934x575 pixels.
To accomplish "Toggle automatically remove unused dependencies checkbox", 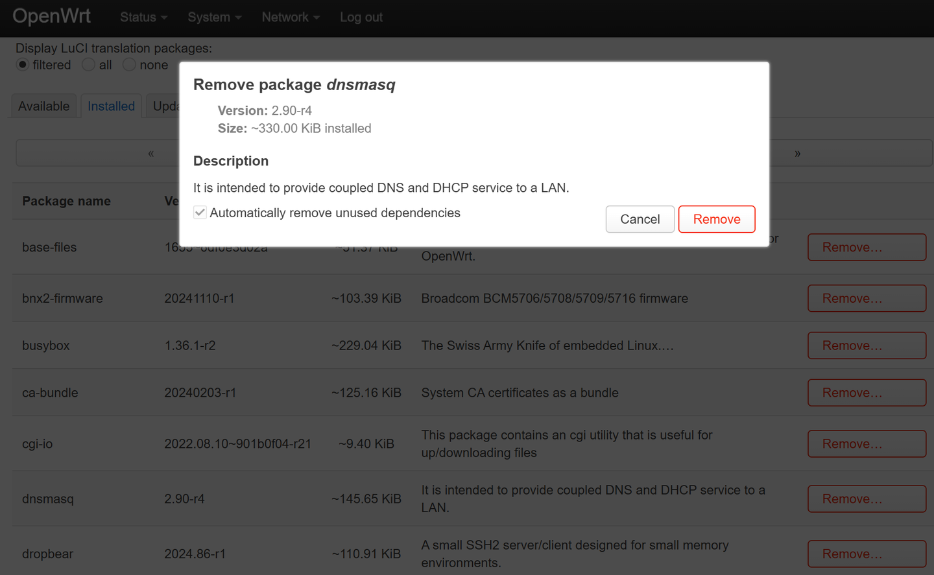I will click(200, 213).
